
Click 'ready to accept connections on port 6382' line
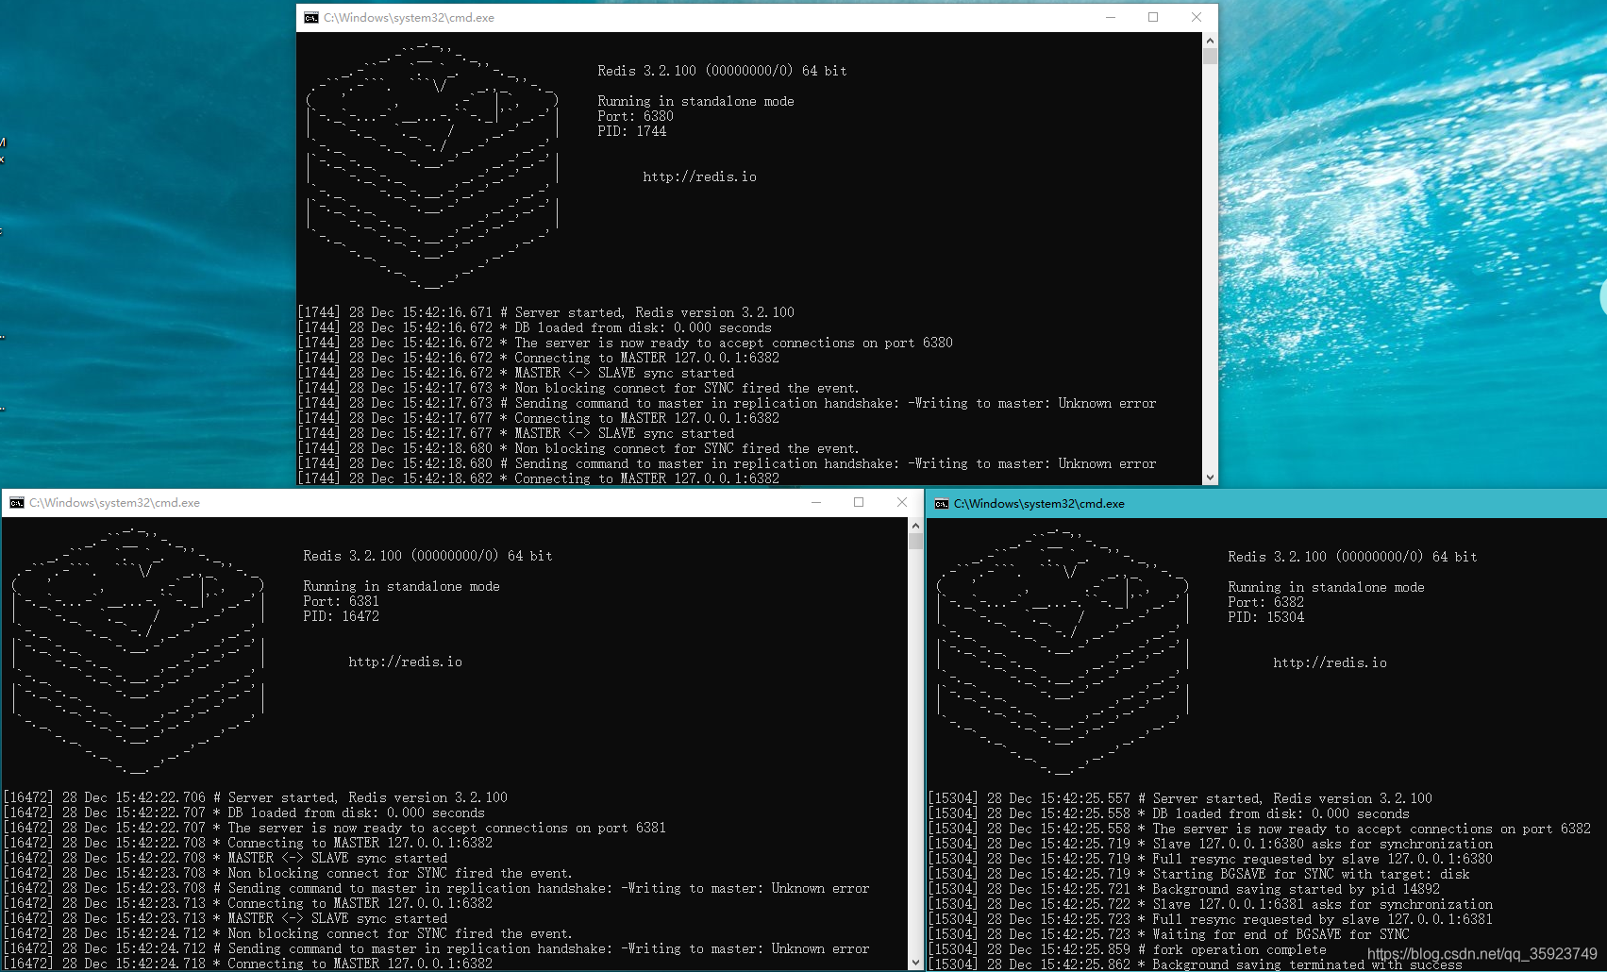(1260, 829)
